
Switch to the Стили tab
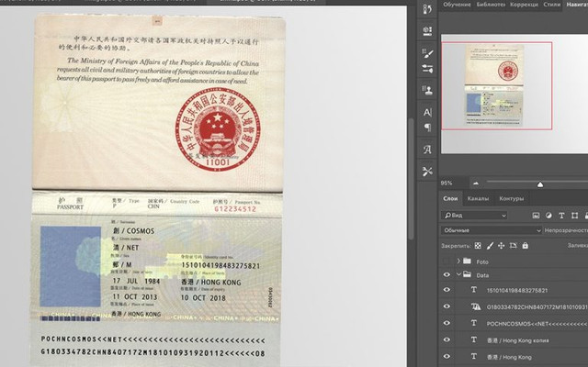pos(551,5)
